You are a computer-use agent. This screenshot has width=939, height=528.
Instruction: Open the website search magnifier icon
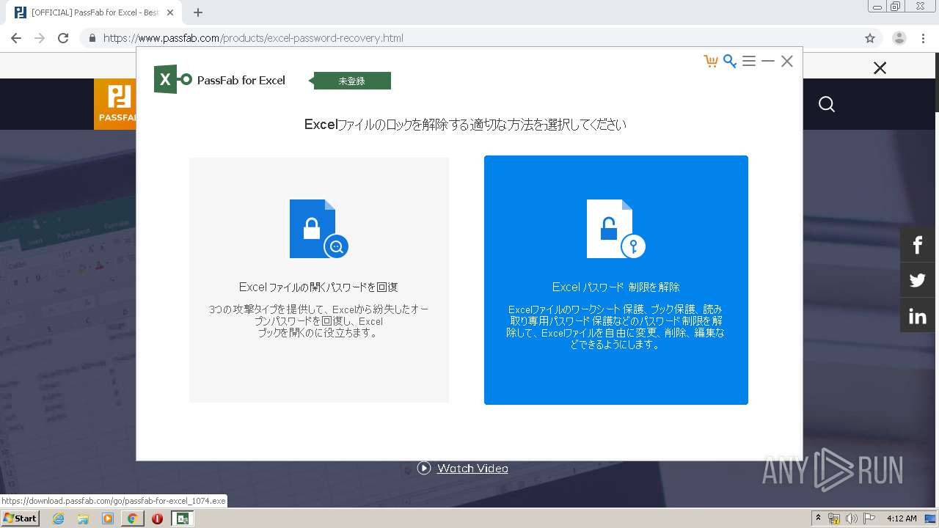827,104
